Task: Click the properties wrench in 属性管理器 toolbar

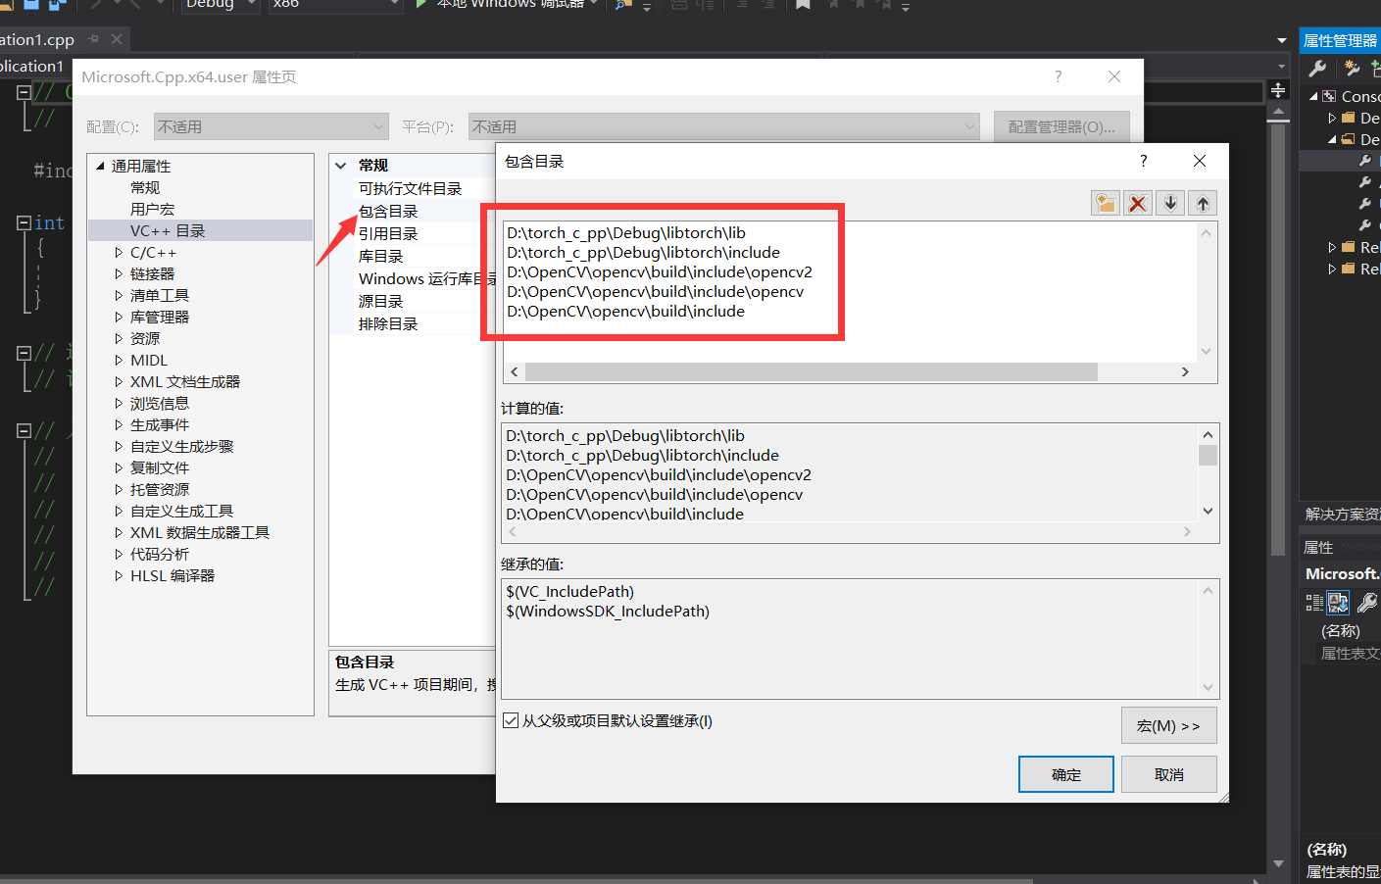Action: pyautogui.click(x=1317, y=68)
